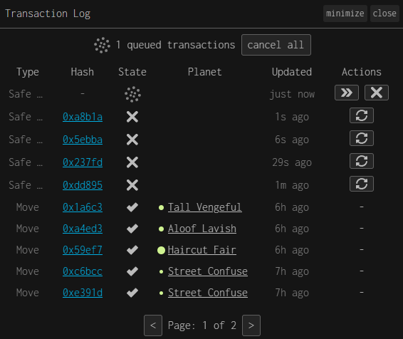
Task: Open the Haircut Fair planet link
Action: [201, 250]
